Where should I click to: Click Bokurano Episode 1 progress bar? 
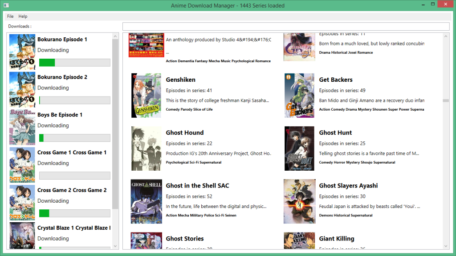[75, 63]
